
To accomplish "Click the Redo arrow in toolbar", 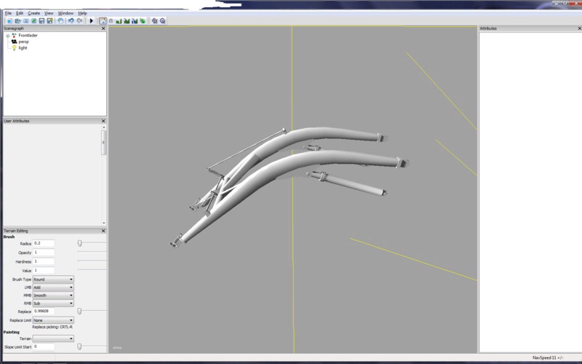I will coord(79,21).
